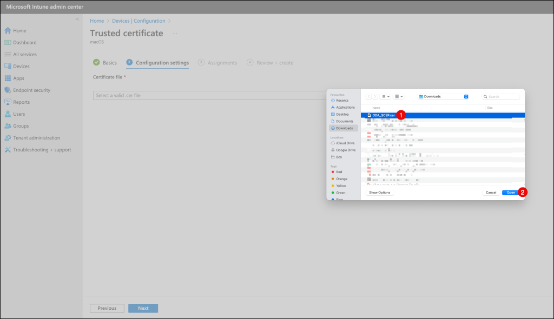Expand the list view options dropdown
554x319 pixels.
click(x=386, y=97)
